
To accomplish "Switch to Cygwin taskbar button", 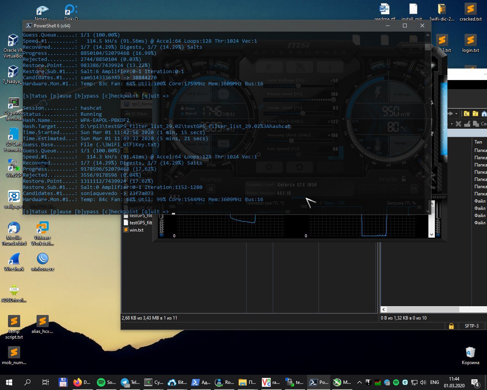I will (153, 382).
